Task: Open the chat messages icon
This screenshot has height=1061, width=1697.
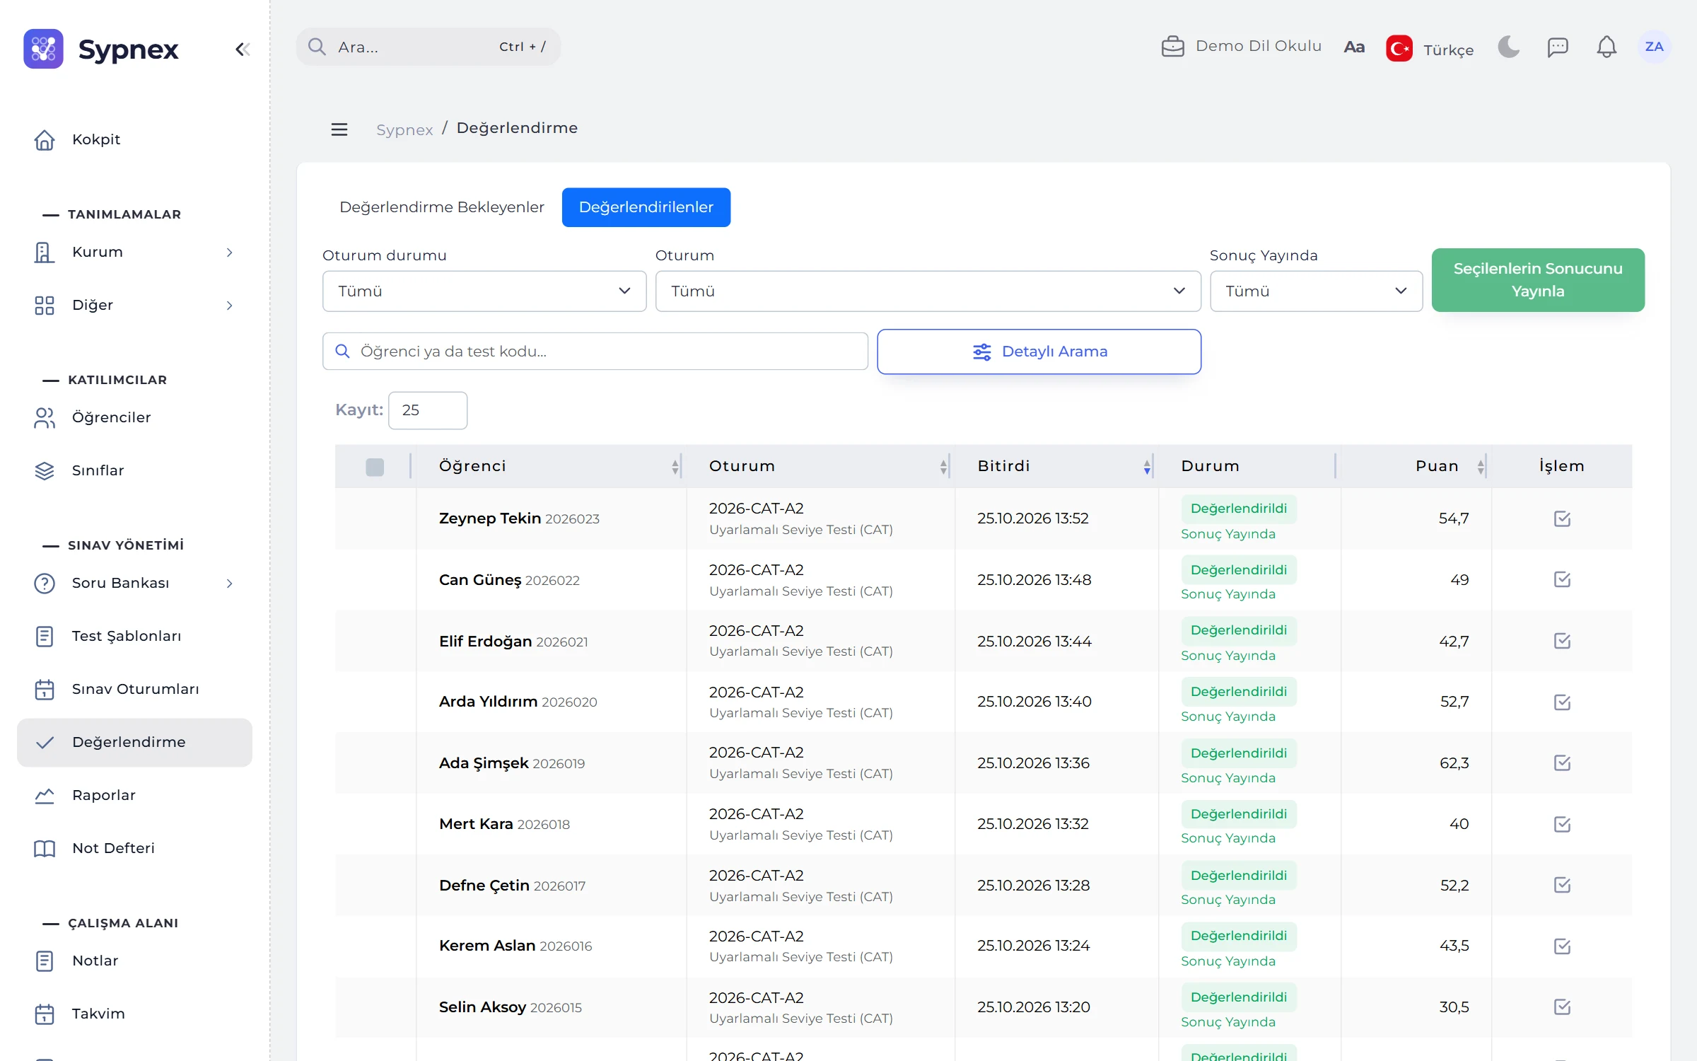Action: [x=1557, y=47]
